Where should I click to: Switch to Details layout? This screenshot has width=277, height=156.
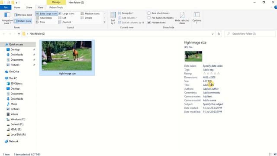click(x=87, y=18)
